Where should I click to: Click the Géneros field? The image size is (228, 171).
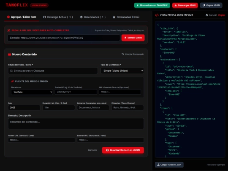[x=93, y=108]
